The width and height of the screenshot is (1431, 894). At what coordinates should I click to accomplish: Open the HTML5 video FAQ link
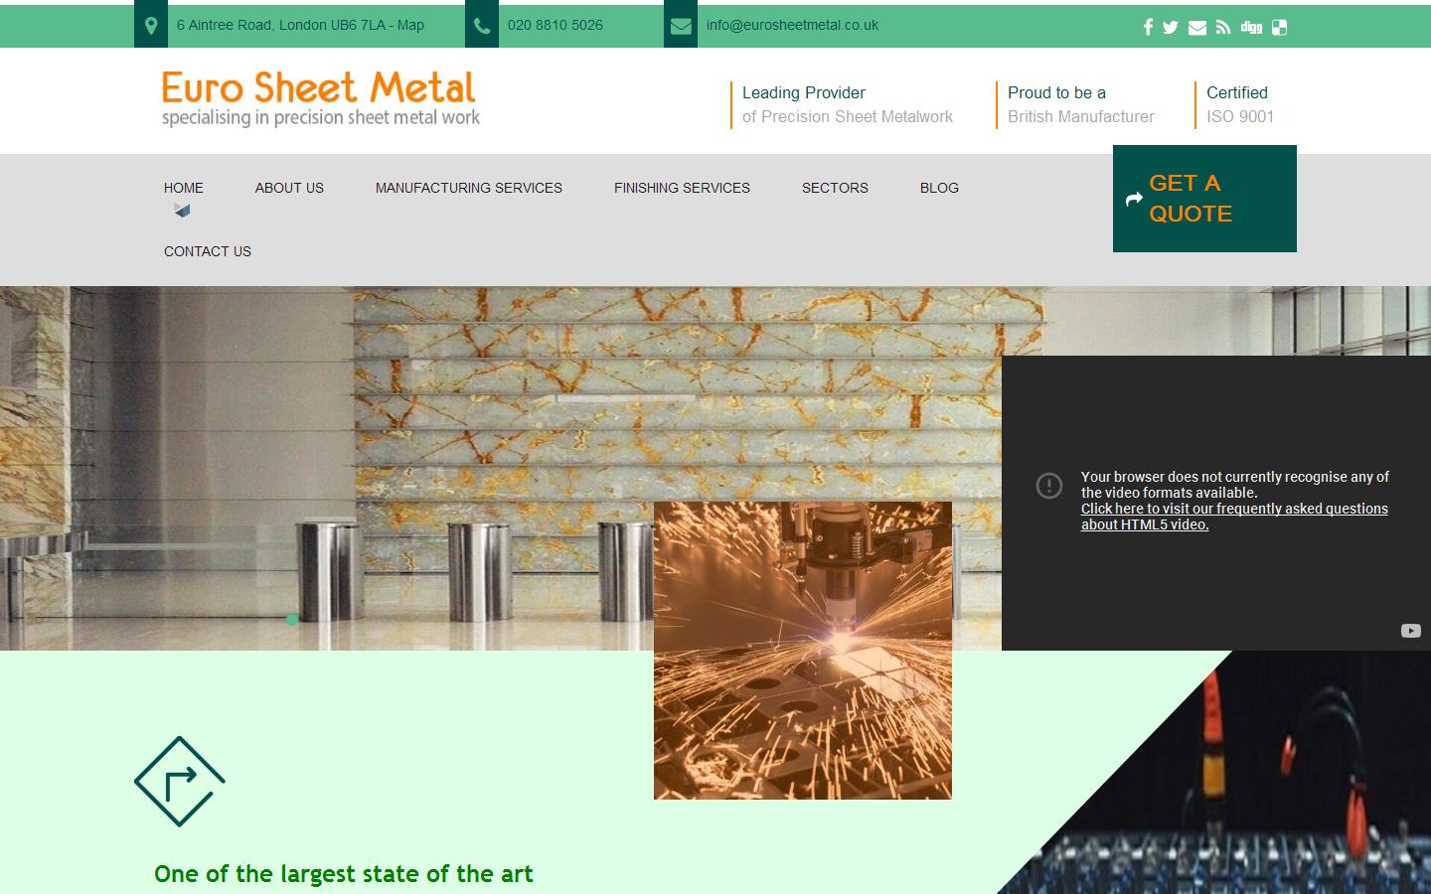click(x=1234, y=517)
